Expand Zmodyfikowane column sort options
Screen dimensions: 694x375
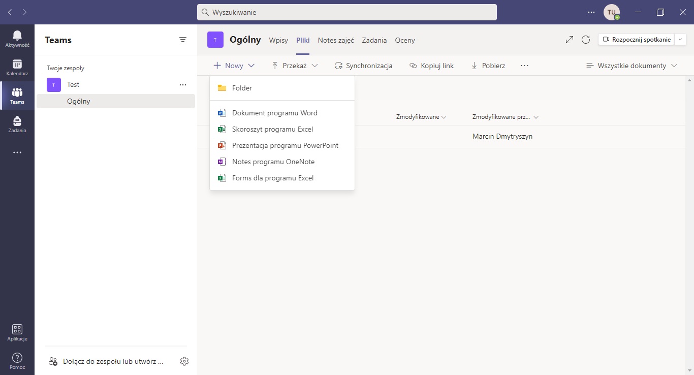pos(421,117)
